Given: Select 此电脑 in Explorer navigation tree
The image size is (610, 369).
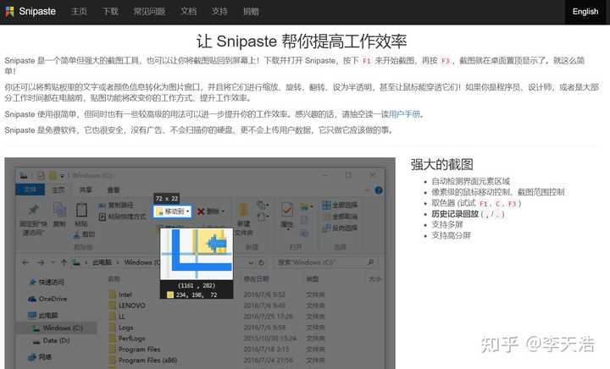Looking at the screenshot, I should pos(43,315).
